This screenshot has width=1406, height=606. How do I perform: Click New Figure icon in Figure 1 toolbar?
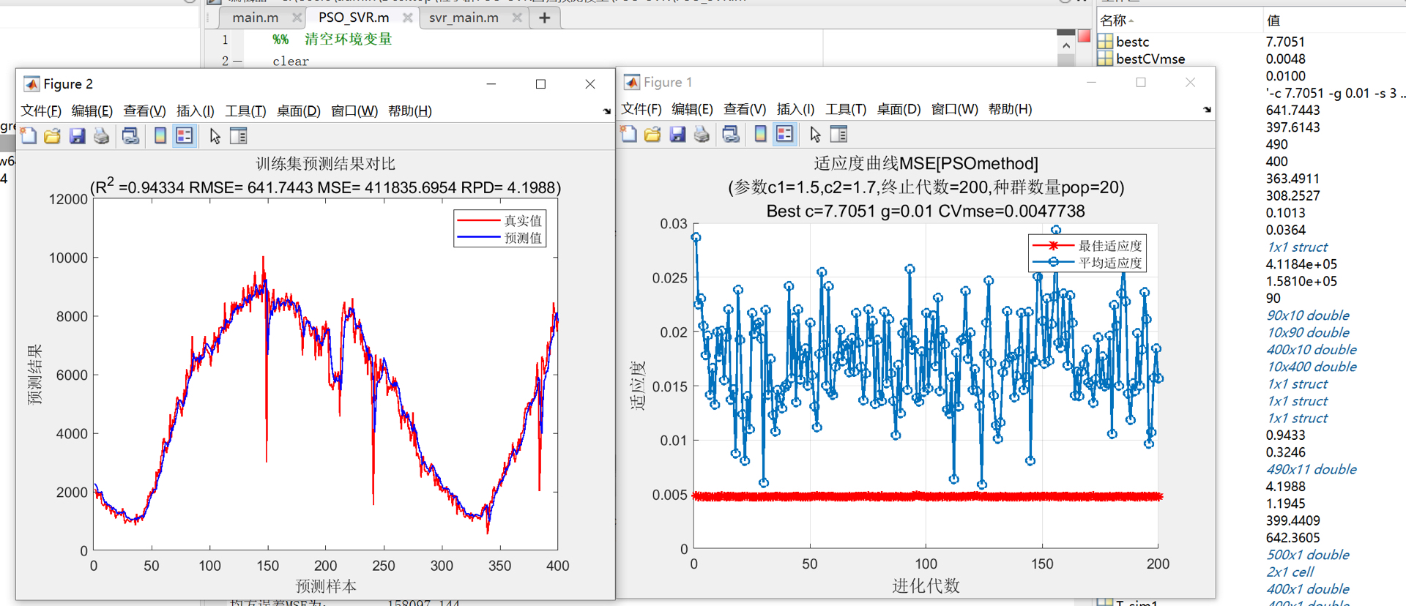coord(629,134)
